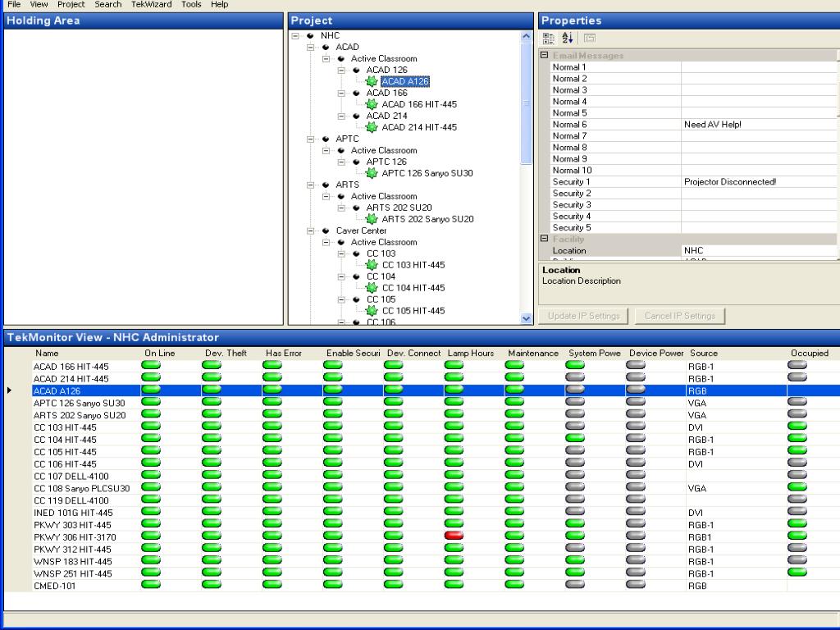Image resolution: width=840 pixels, height=630 pixels.
Task: Click the row selector arrow for ACAD A126
Action: [10, 390]
